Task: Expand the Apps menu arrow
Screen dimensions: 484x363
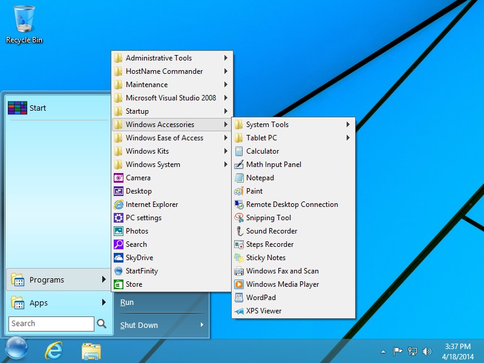Action: coord(104,302)
